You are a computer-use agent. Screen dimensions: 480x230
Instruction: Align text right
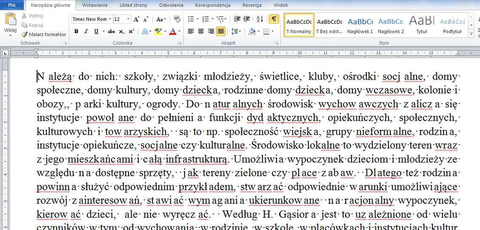point(211,31)
